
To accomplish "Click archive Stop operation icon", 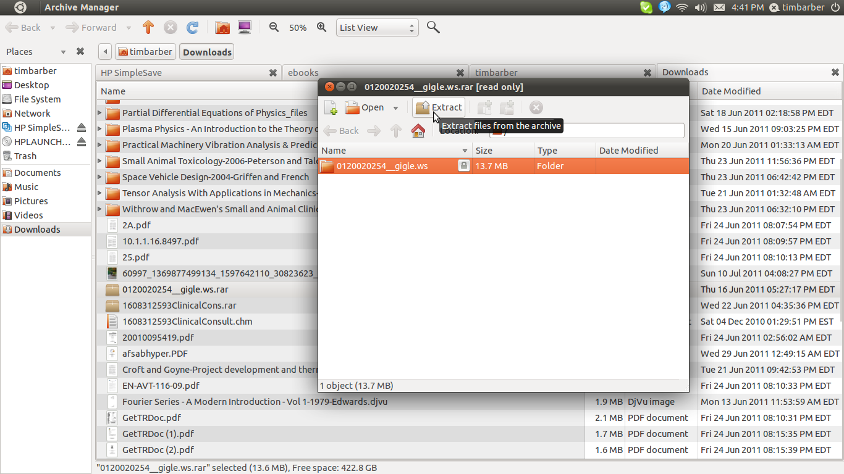I will (x=536, y=107).
